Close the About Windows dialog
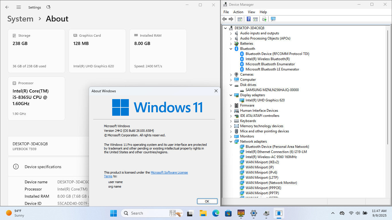This screenshot has width=392, height=220. pos(216,91)
